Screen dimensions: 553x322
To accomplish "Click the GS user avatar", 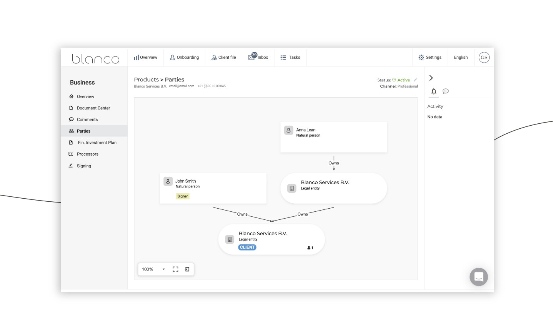I will pyautogui.click(x=484, y=57).
